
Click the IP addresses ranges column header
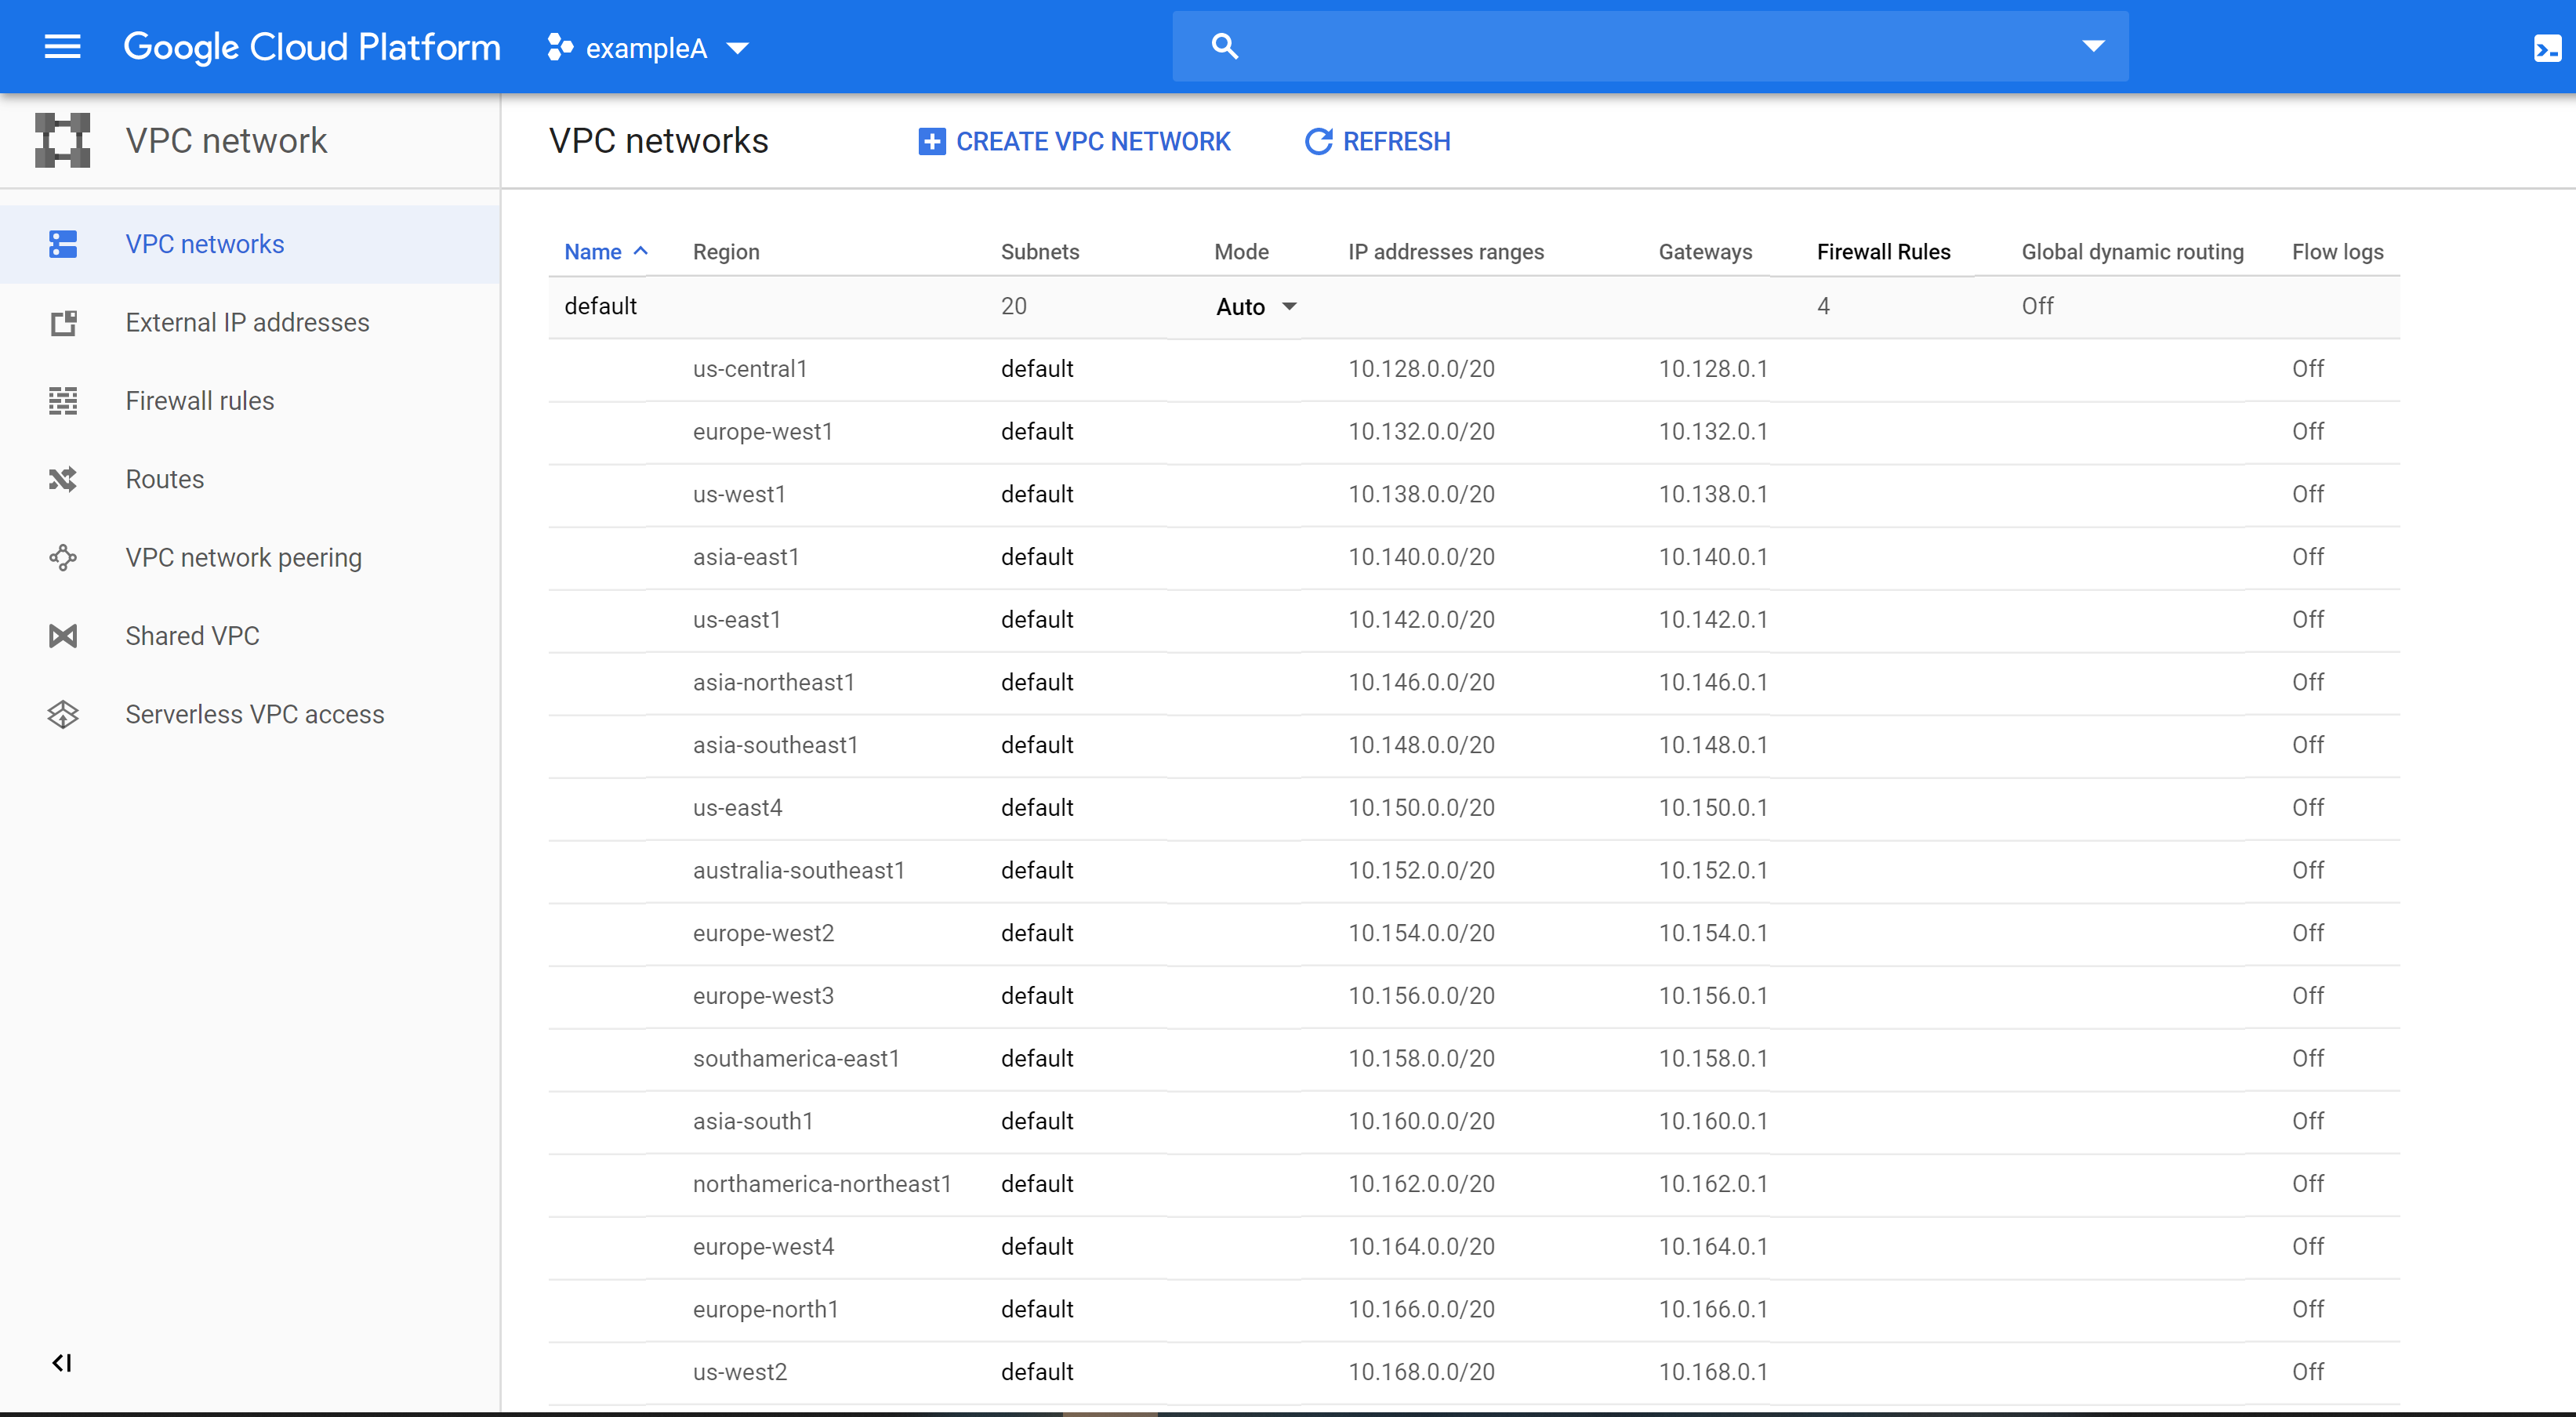click(x=1446, y=252)
